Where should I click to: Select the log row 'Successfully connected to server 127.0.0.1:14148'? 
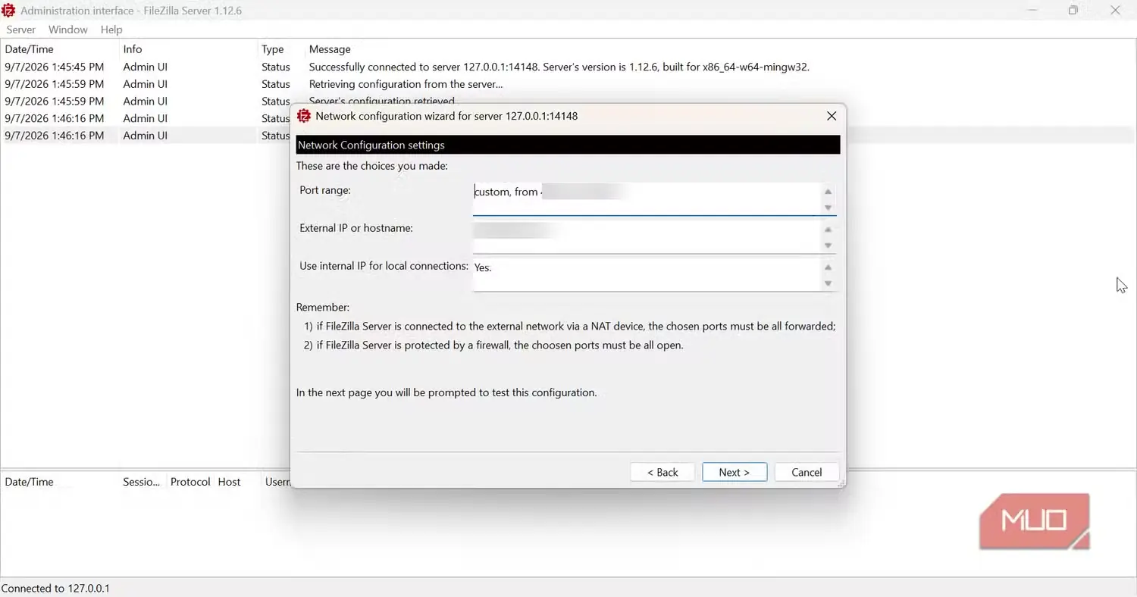click(x=568, y=67)
